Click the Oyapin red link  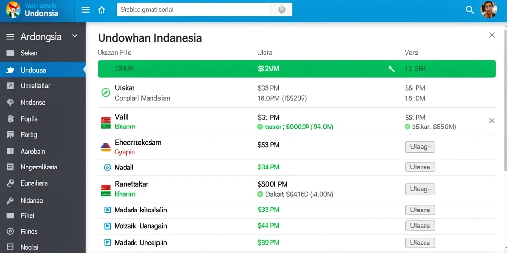point(125,152)
